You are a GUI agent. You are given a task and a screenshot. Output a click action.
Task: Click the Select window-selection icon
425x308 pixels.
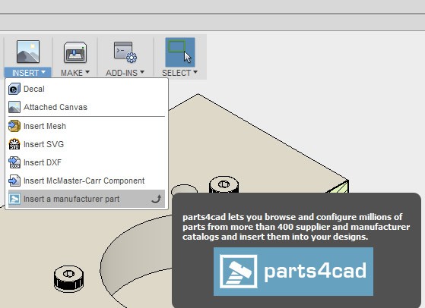tap(180, 52)
